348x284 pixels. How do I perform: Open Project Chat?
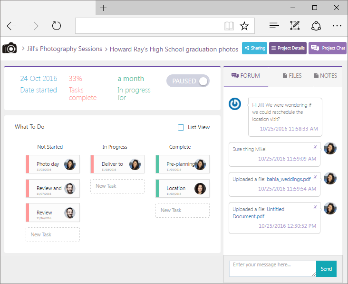tap(328, 48)
